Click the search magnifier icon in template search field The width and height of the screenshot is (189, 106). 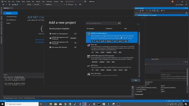coord(119,23)
